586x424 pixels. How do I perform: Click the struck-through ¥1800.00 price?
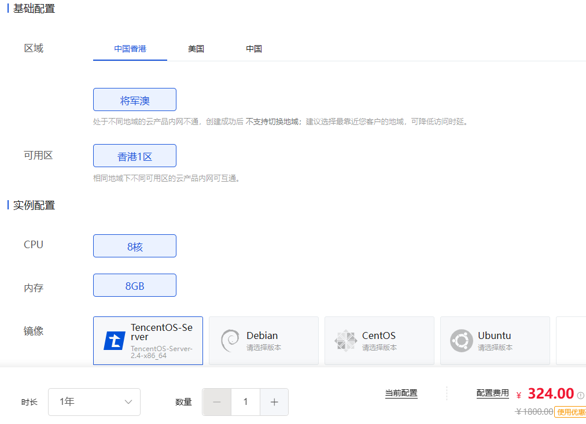(x=534, y=412)
